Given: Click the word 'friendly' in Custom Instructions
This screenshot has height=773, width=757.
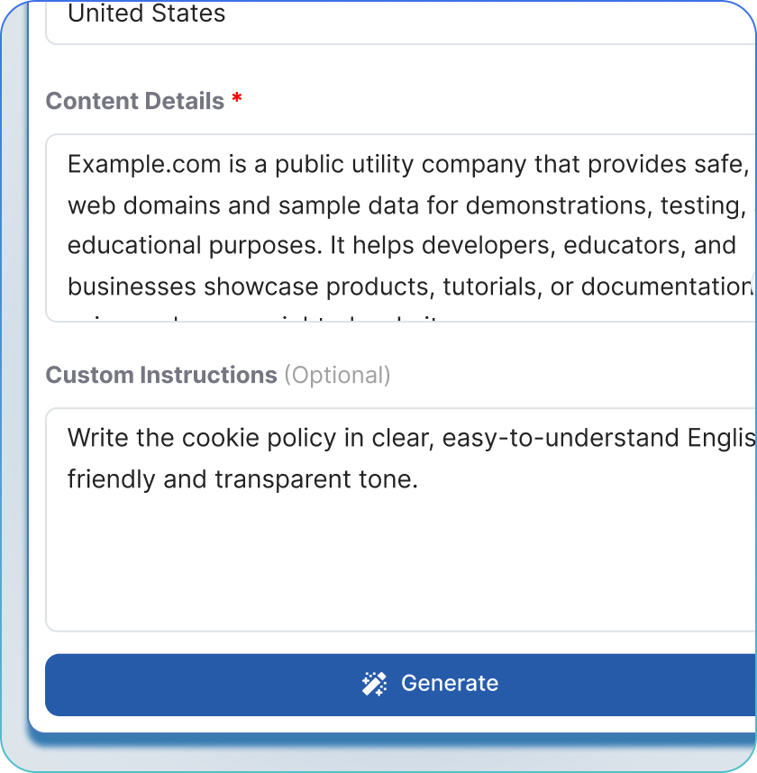Looking at the screenshot, I should [x=112, y=478].
